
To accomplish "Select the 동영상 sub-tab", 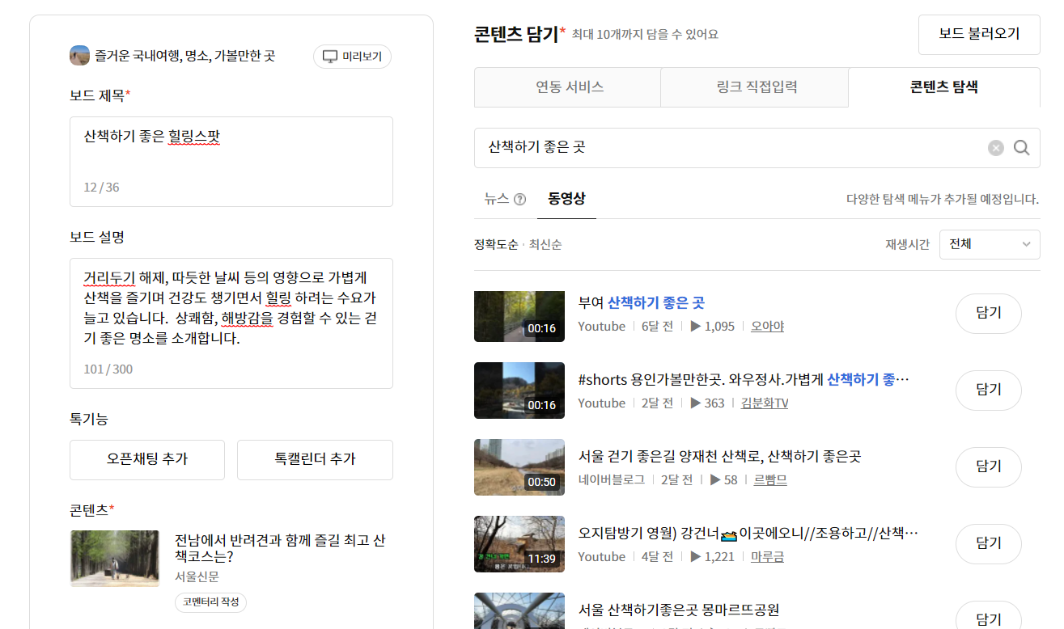I will [x=566, y=199].
